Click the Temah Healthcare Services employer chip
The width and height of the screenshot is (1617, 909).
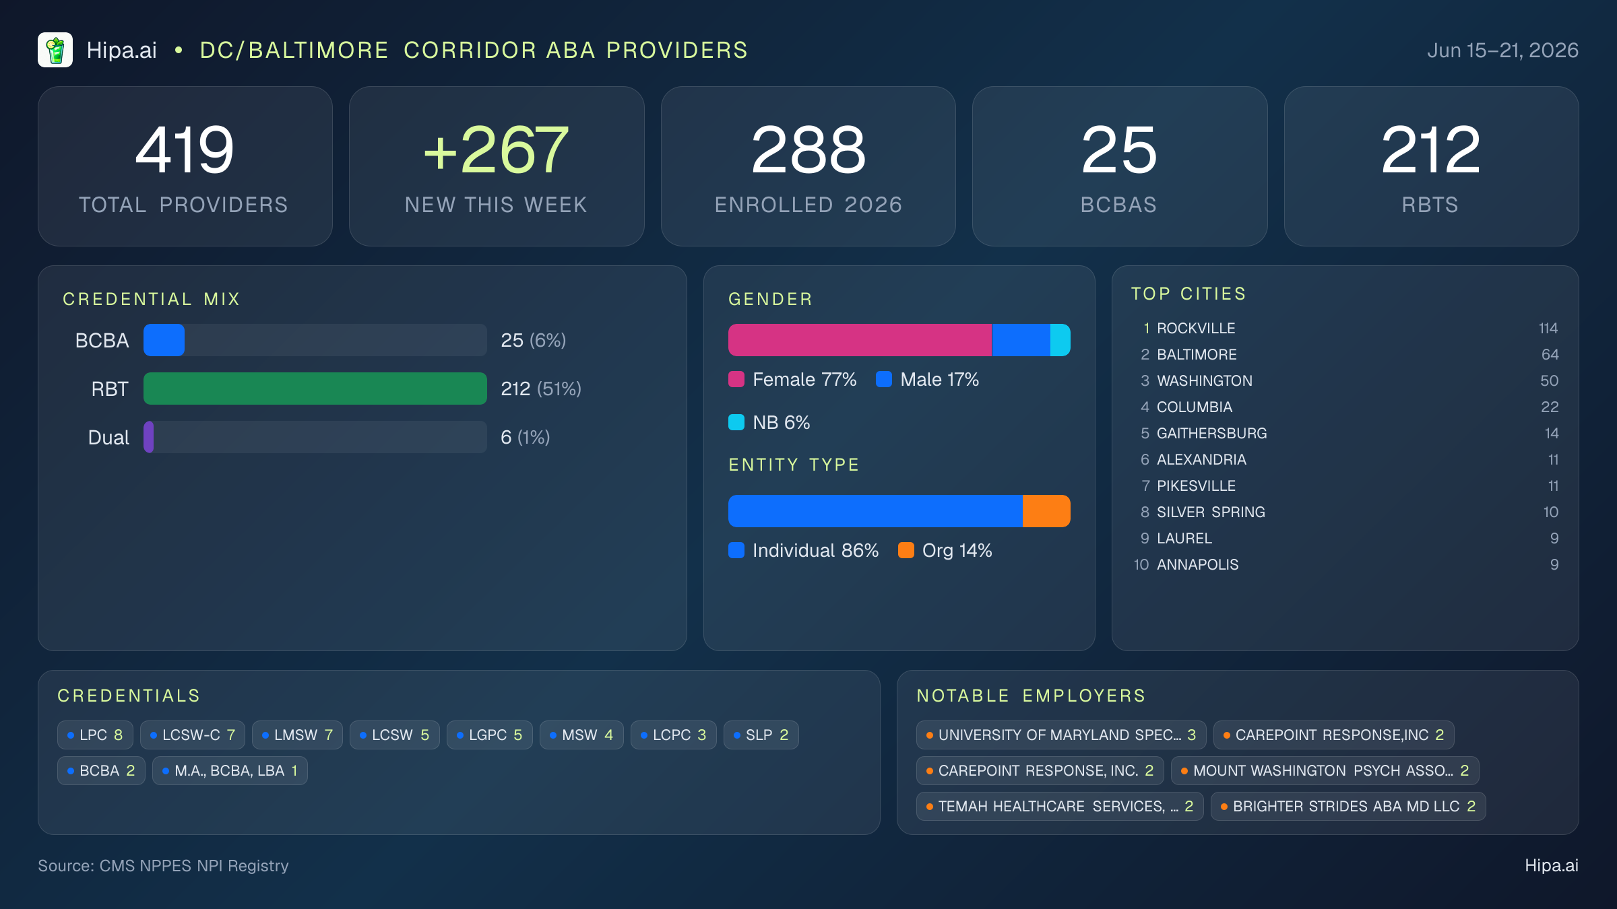point(1060,806)
